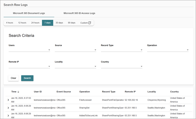Click the Clear button
The height and width of the screenshot is (119, 196).
13,78
